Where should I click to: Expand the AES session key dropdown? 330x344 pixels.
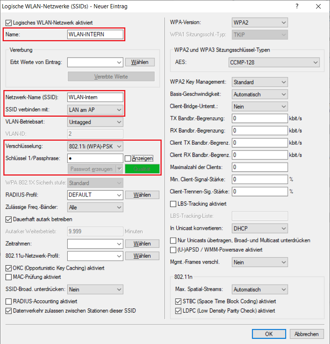click(274, 62)
